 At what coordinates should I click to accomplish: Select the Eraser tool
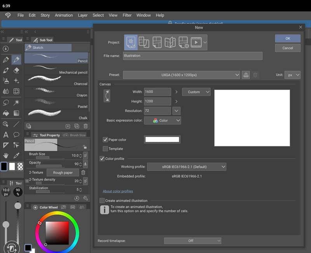point(16,70)
